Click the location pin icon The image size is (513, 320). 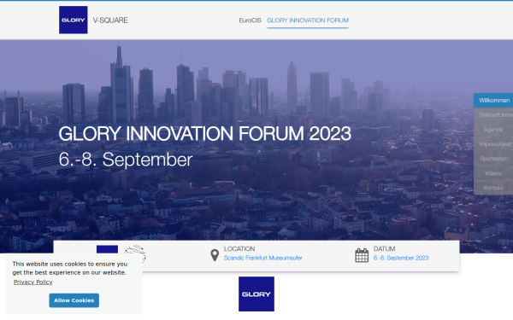215,255
